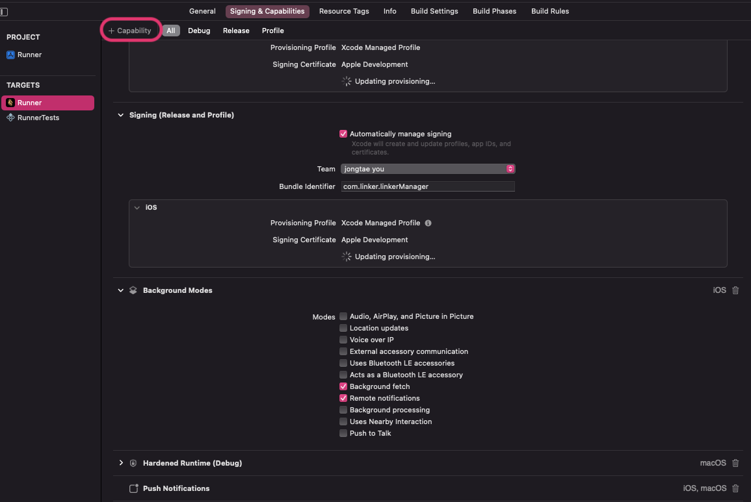Select the Runner project icon in sidebar
751x502 pixels.
[x=10, y=55]
